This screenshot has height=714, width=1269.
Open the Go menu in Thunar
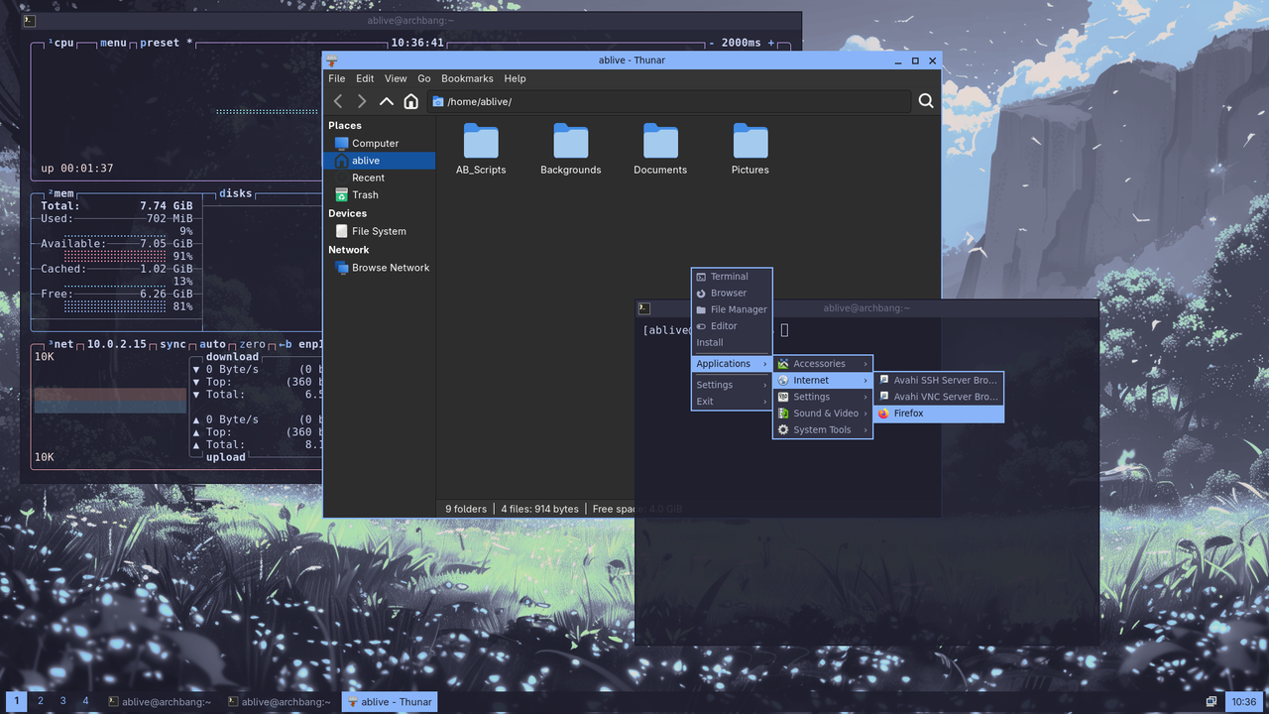pyautogui.click(x=423, y=78)
